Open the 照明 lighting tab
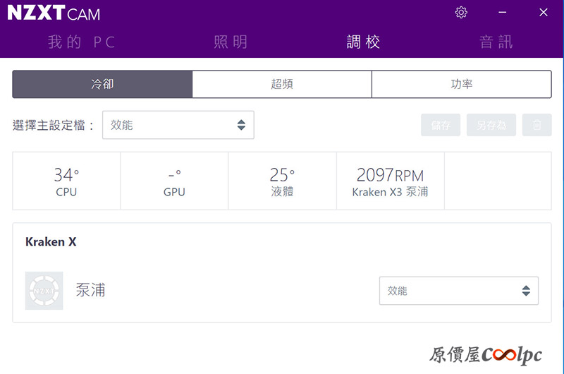Viewport: 564px width, 374px height. click(x=231, y=42)
